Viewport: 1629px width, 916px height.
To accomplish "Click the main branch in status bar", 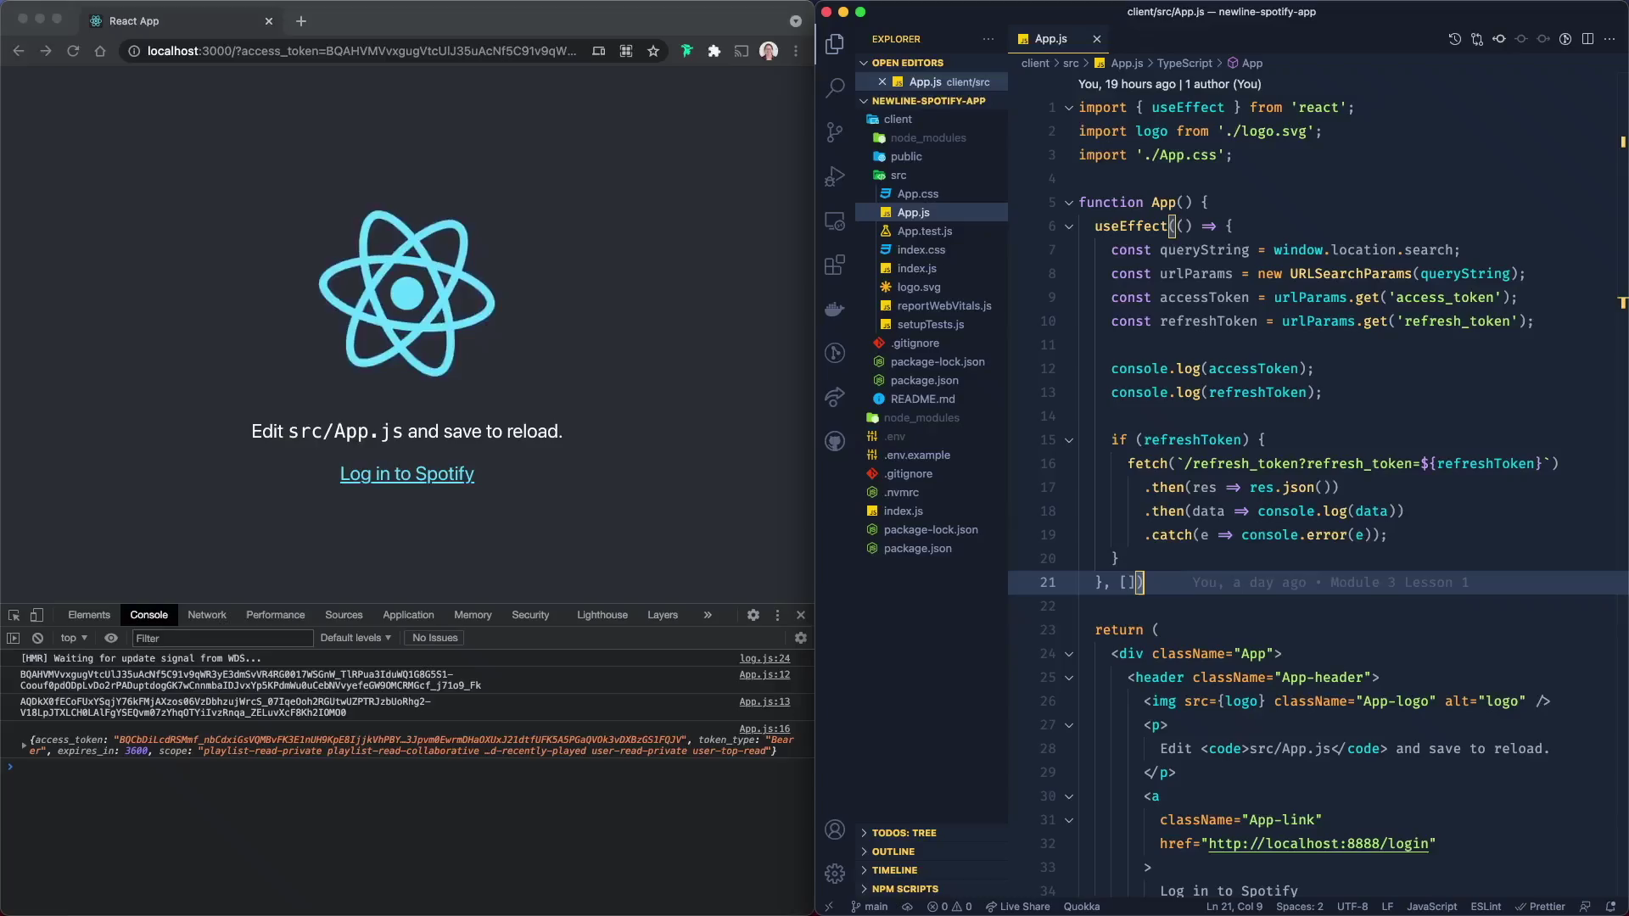I will (x=870, y=907).
